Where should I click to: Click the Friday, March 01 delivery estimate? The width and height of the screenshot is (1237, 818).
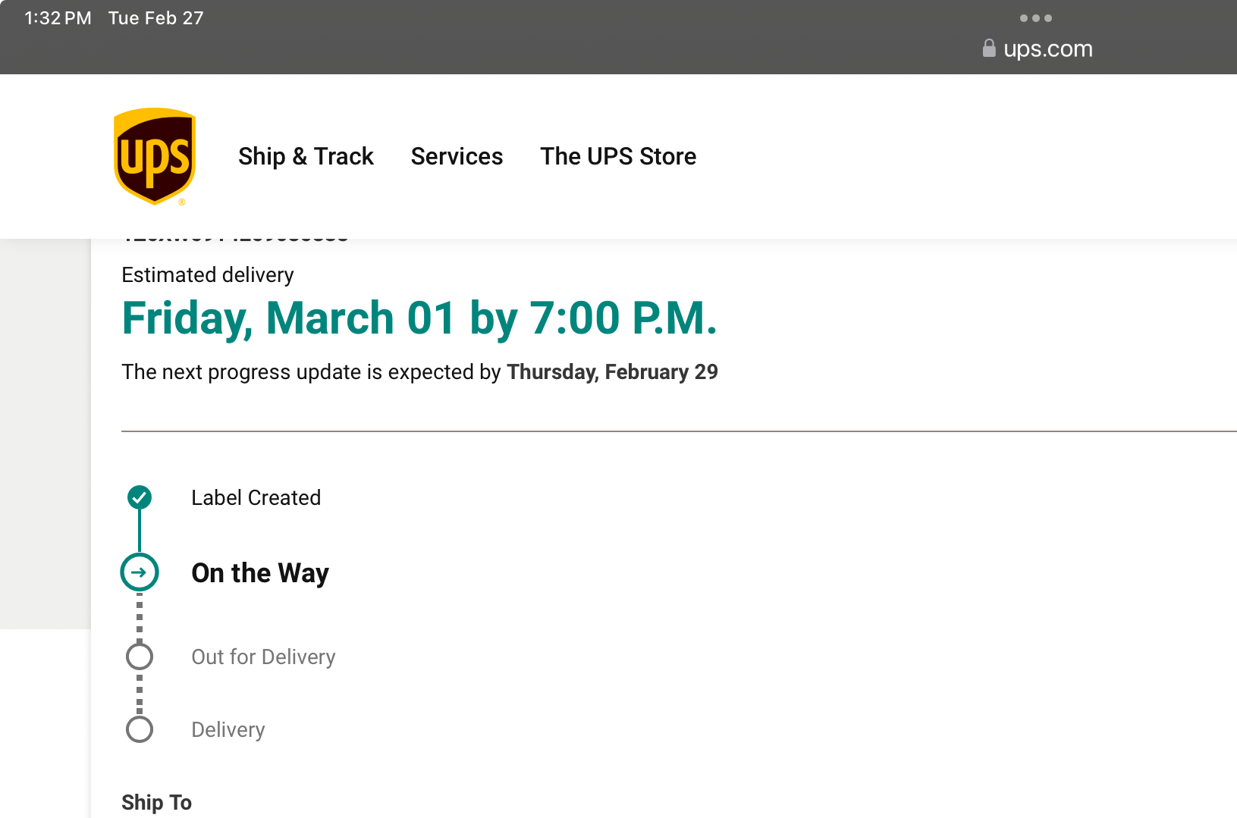[x=419, y=318]
